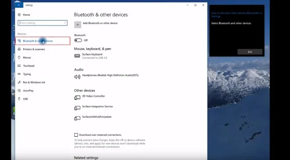Viewport: 290px width, 160px height.
Task: Focus the Find a setting search box
Action: point(43,23)
